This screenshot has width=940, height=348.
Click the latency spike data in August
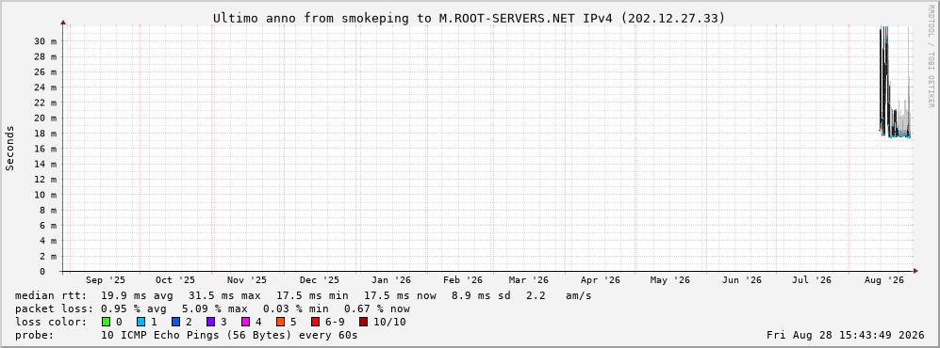895,84
